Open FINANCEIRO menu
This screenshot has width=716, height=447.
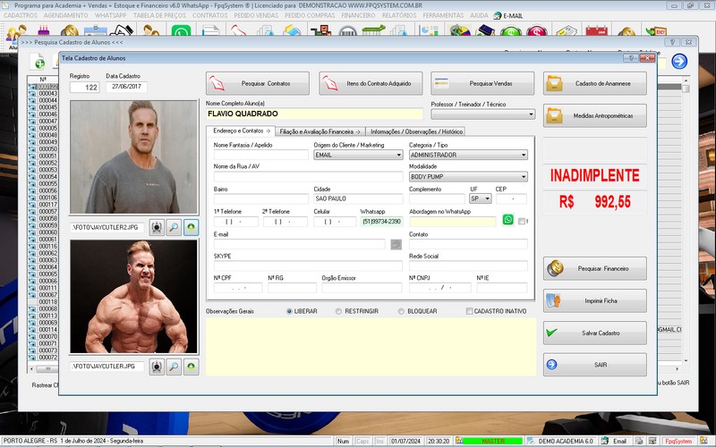(x=358, y=15)
